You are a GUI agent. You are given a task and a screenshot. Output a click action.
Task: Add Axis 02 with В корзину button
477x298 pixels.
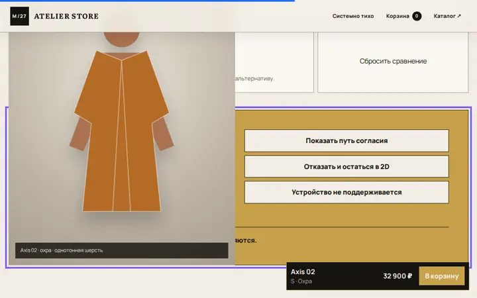(442, 276)
